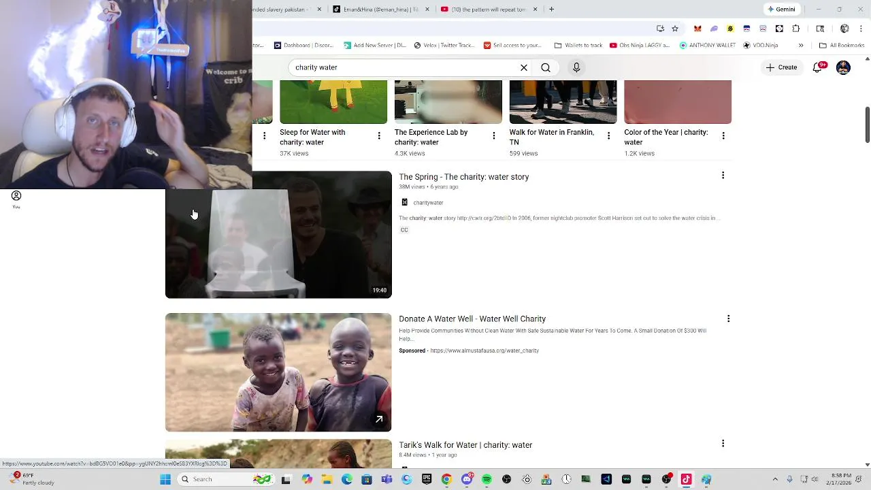Image resolution: width=871 pixels, height=490 pixels.
Task: Open options menu for Donate A Water Well ad
Action: click(728, 318)
